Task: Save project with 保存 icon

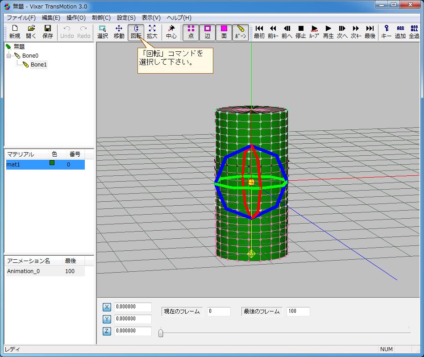Action: pos(47,32)
